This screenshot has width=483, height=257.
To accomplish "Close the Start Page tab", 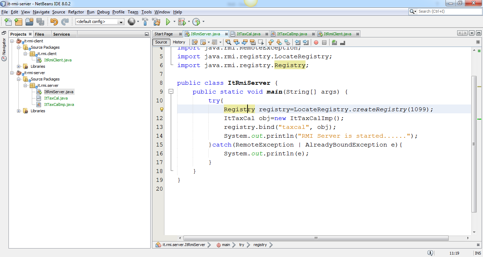I will 180,34.
